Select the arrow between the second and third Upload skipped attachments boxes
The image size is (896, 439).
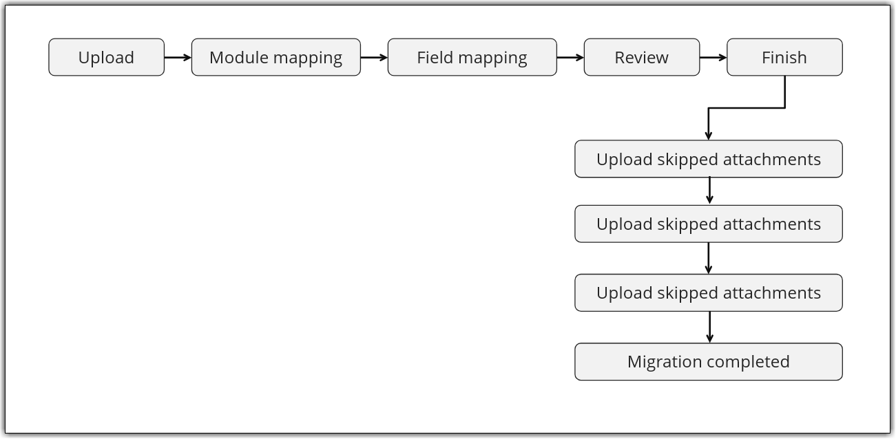coord(709,258)
